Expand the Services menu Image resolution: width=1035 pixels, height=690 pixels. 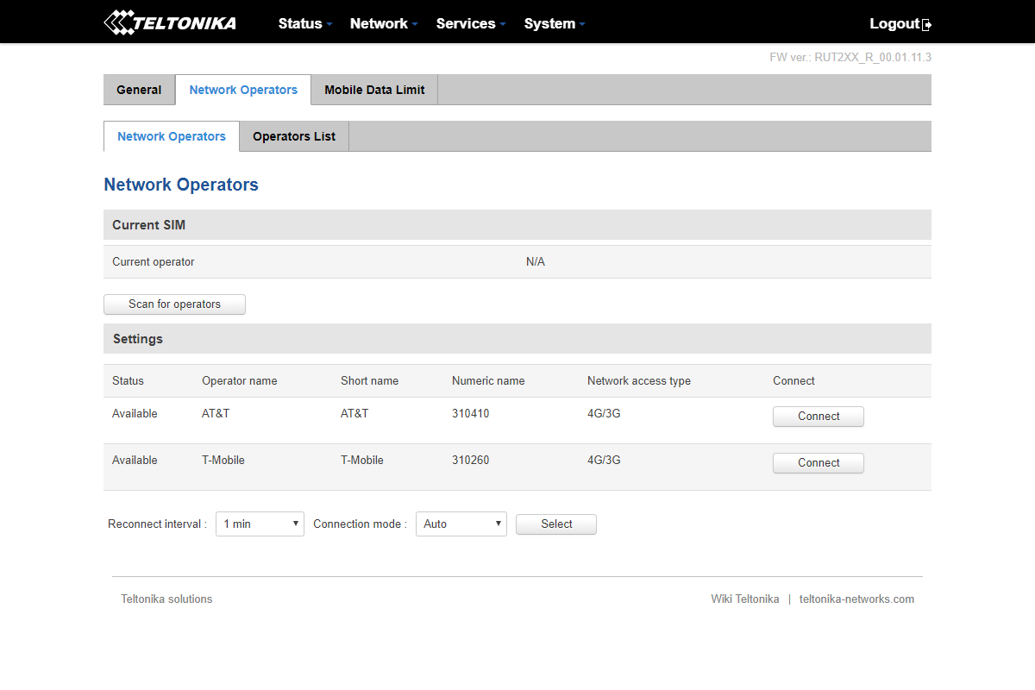[470, 23]
